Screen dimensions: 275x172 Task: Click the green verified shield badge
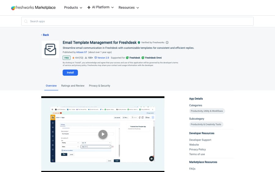[x=139, y=42]
